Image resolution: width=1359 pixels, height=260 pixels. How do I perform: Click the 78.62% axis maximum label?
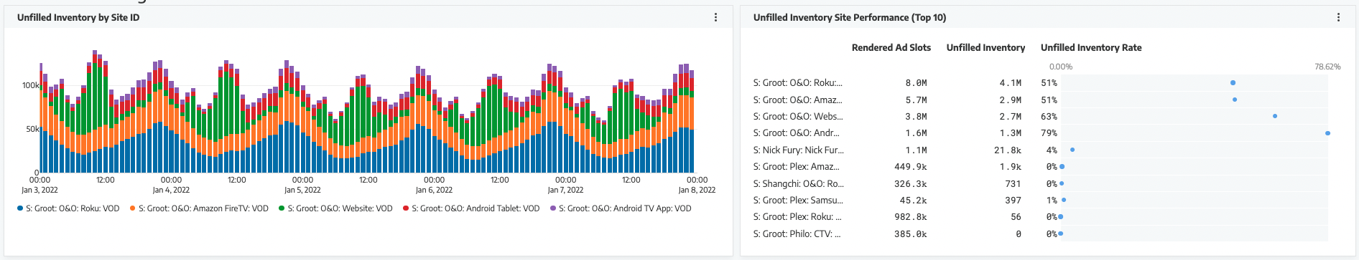[1327, 67]
